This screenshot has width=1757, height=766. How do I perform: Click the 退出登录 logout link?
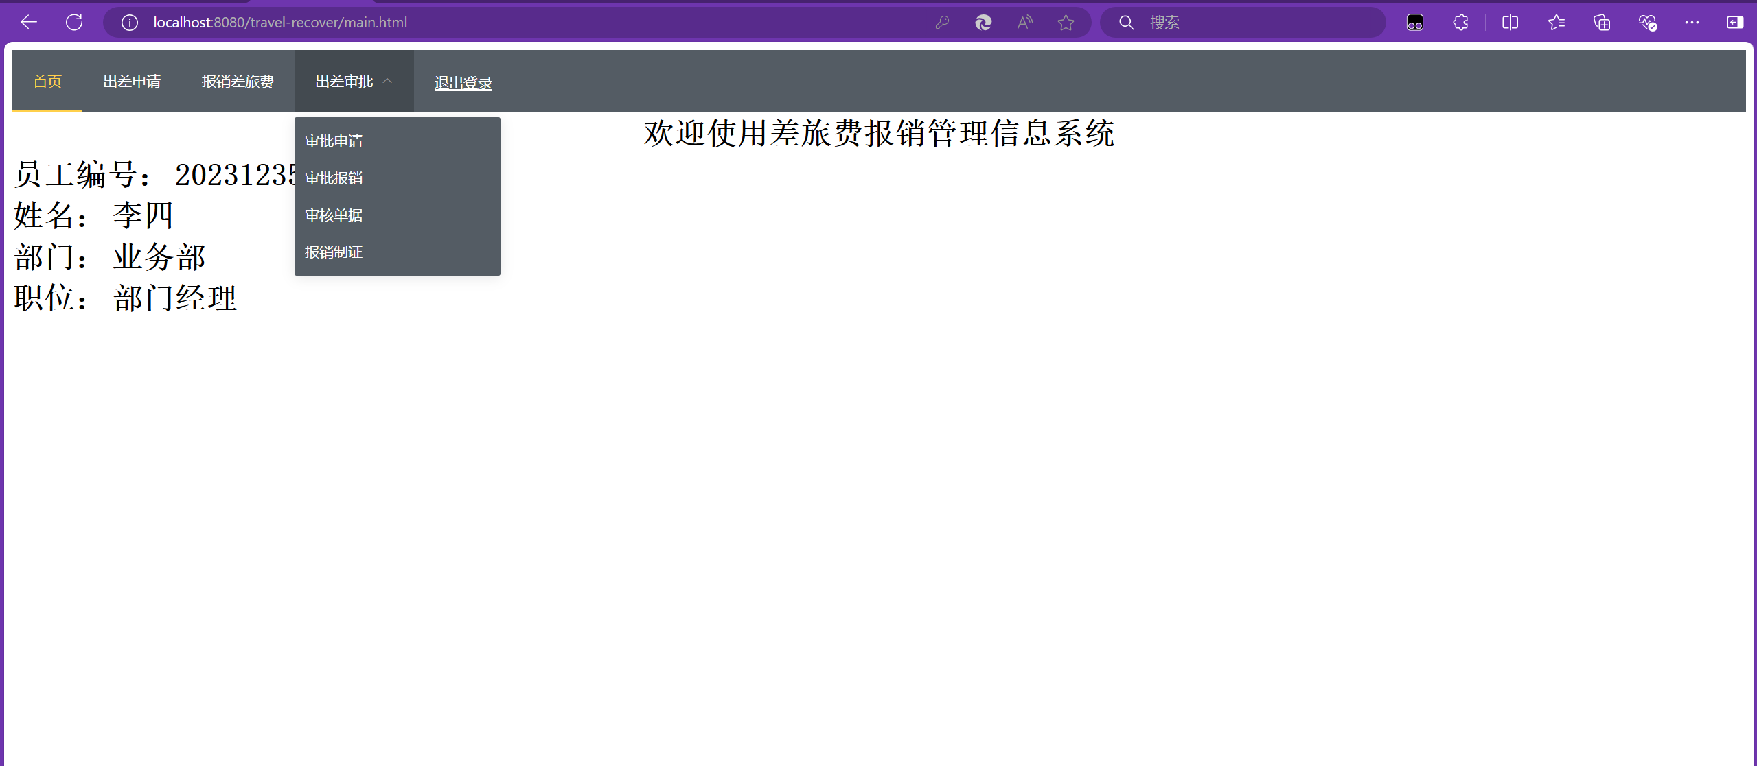(x=463, y=83)
